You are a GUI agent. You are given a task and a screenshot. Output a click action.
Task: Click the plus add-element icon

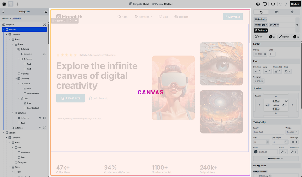(17, 4)
